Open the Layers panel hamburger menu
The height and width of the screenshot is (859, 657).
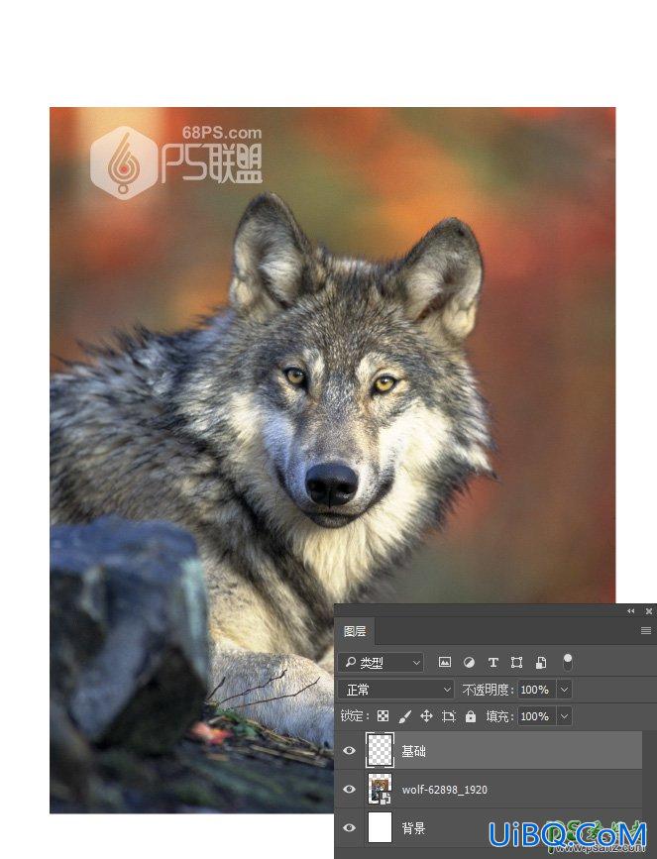coord(646,630)
